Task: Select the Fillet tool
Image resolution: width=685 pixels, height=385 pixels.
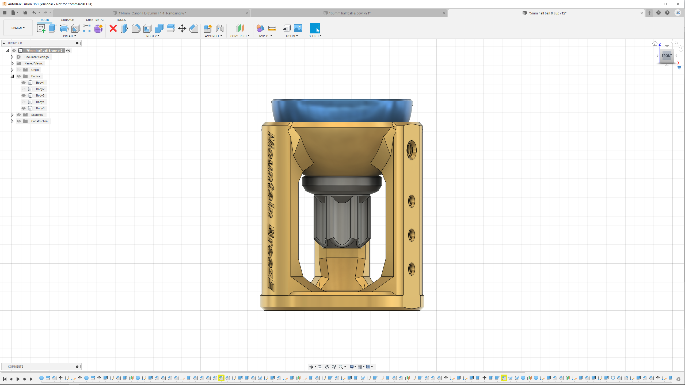Action: 136,28
